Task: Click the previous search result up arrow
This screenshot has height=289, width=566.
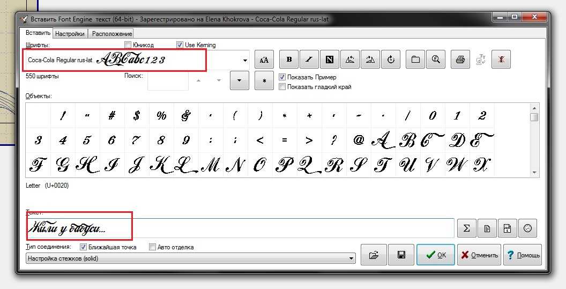Action: [198, 80]
